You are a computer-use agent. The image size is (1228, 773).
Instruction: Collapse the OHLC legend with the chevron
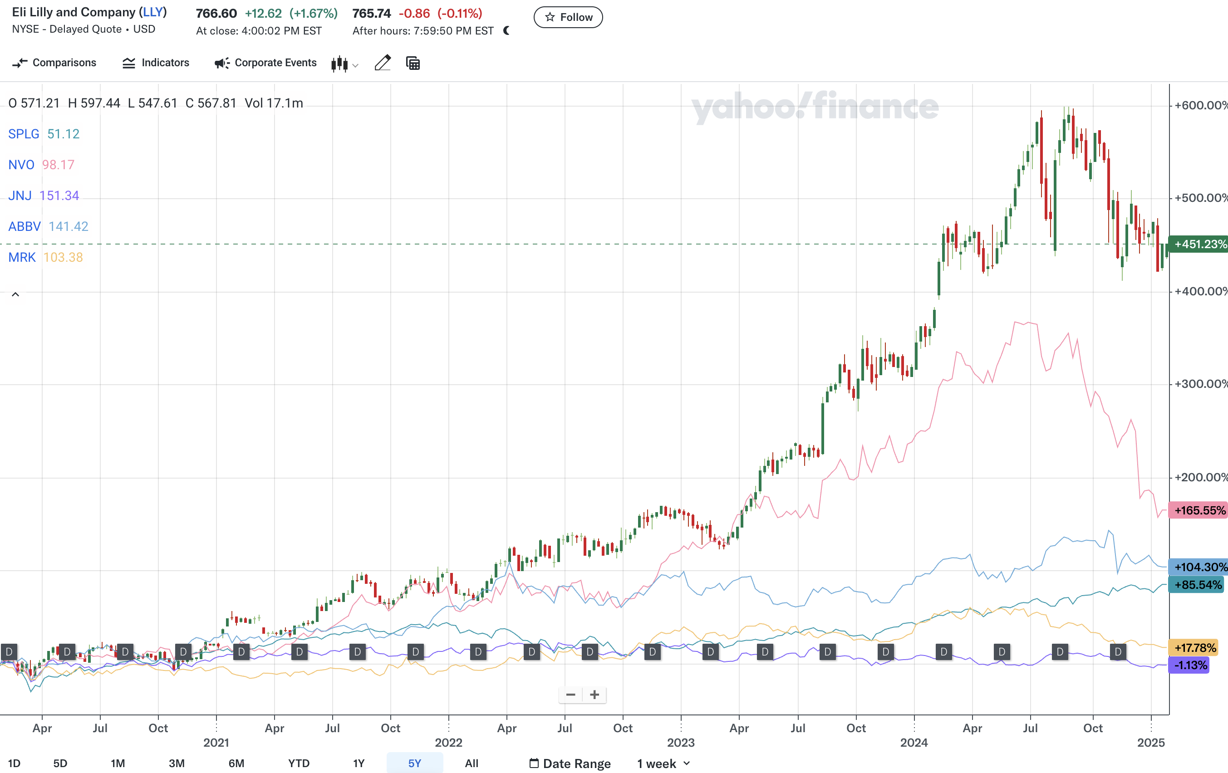pyautogui.click(x=15, y=294)
